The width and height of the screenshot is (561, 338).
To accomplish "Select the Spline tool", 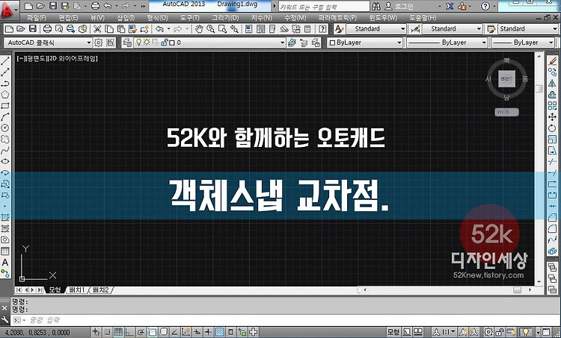I will click(5, 150).
